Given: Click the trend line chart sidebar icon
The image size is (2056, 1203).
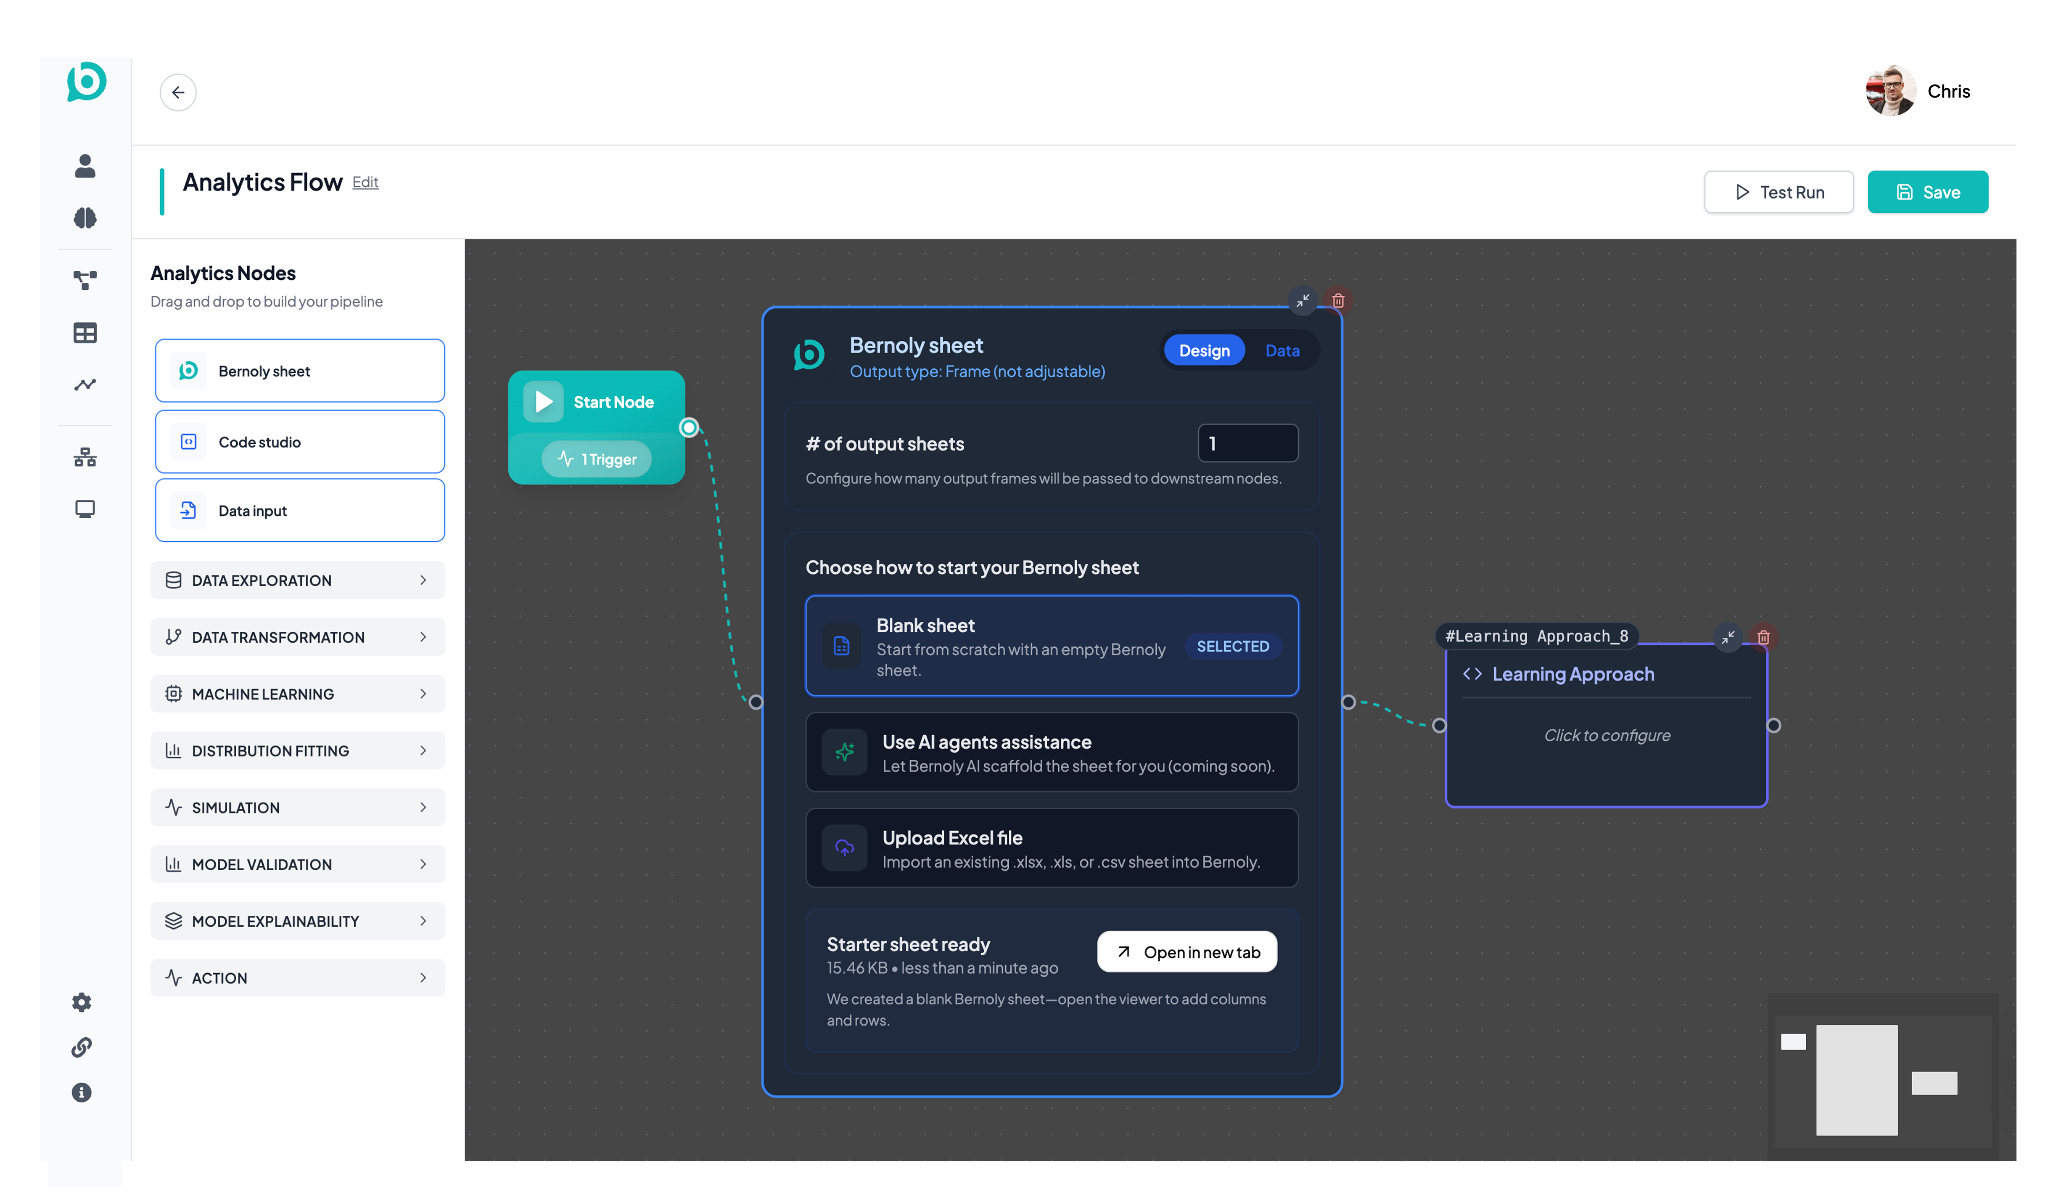Looking at the screenshot, I should 85,384.
